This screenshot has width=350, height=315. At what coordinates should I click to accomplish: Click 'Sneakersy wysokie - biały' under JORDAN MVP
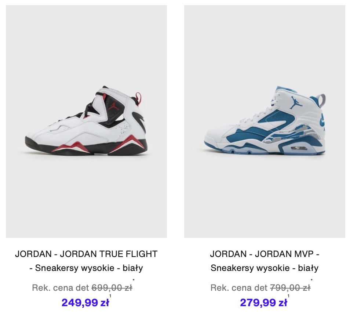pos(265,268)
